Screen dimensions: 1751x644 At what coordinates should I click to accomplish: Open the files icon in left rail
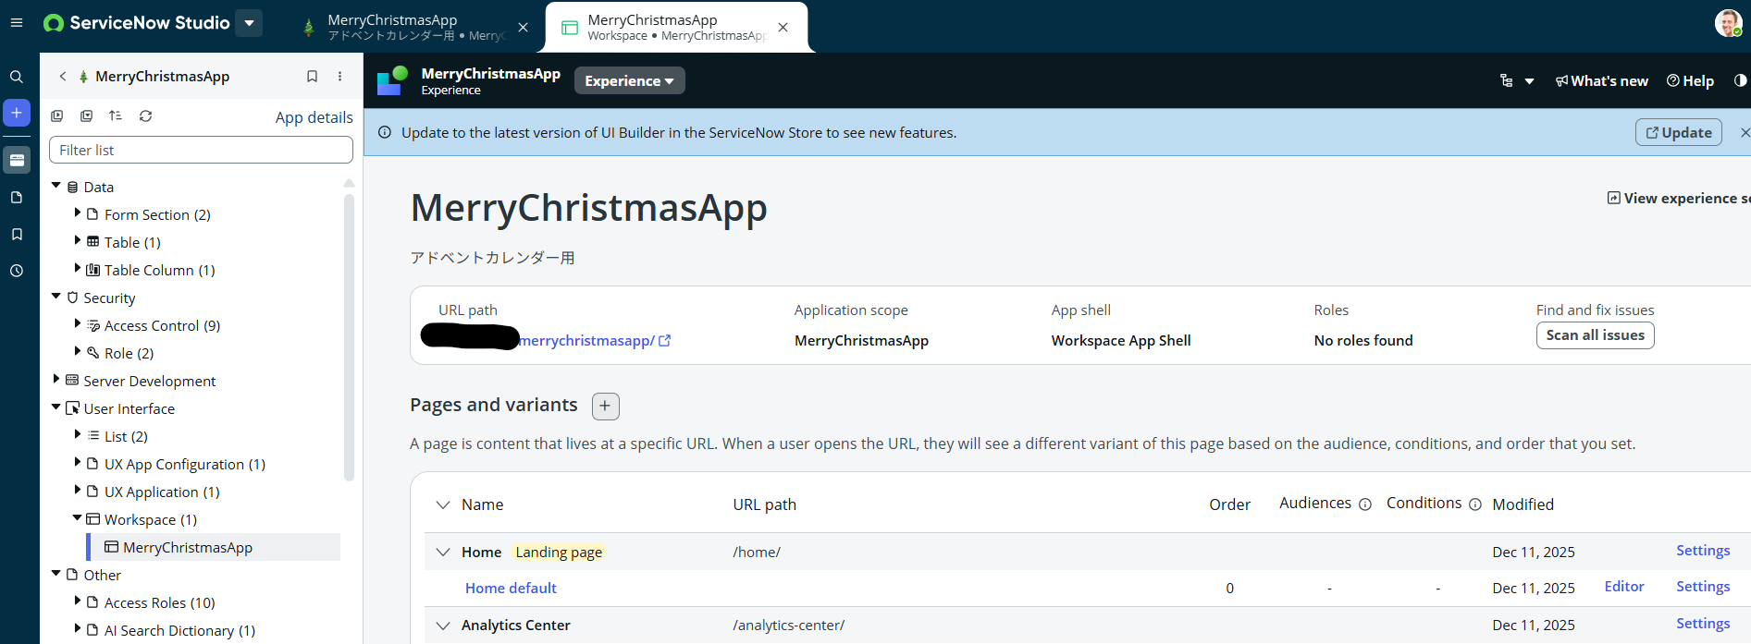click(17, 197)
